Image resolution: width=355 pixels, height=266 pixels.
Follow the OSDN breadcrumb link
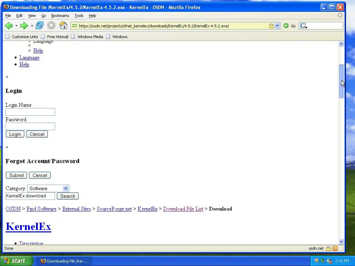tap(13, 209)
